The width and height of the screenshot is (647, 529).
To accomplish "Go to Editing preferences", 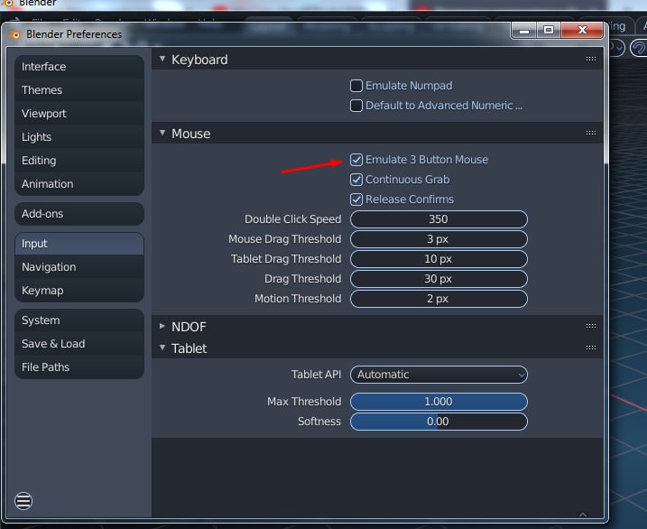I will tap(79, 161).
